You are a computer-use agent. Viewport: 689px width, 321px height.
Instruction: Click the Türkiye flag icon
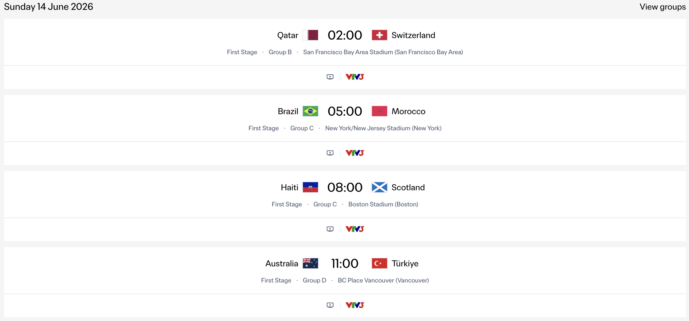click(379, 263)
